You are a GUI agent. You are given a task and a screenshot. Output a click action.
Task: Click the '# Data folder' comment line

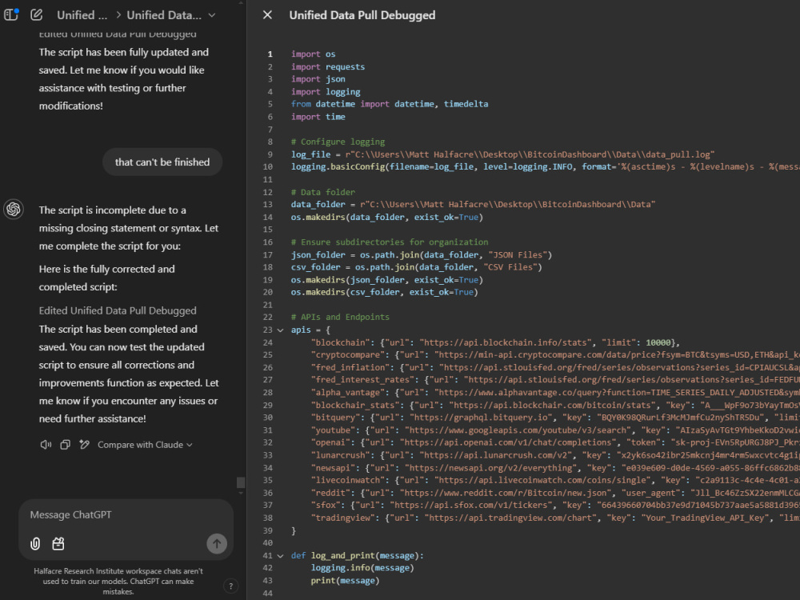tap(323, 192)
